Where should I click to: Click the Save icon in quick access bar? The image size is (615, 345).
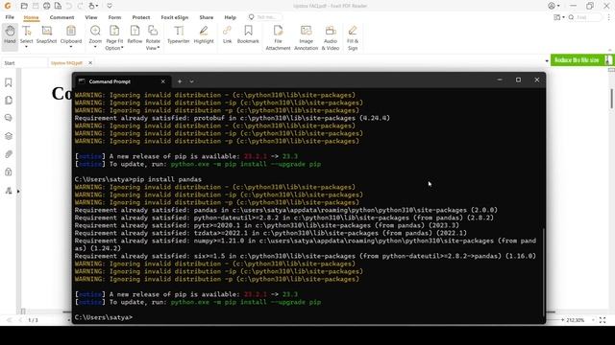tap(36, 6)
